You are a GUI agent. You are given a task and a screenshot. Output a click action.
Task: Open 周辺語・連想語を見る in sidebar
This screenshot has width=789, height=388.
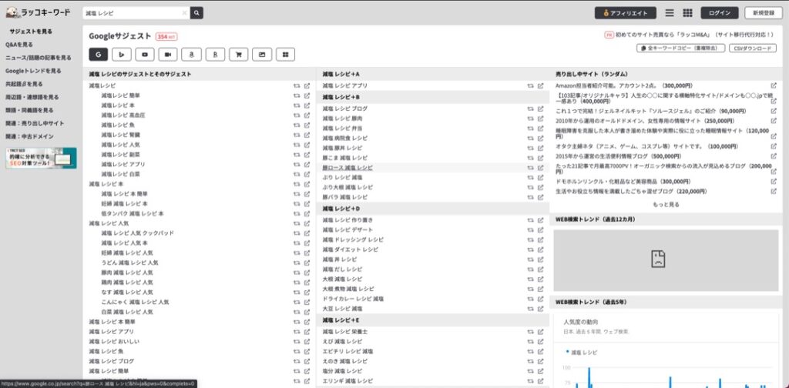[x=32, y=97]
